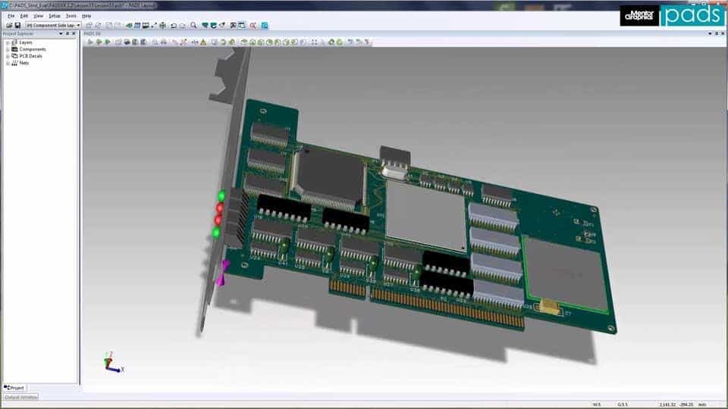Screen dimensions: 728x409
Task: Open the Component Side layer dropdown
Action: point(78,25)
